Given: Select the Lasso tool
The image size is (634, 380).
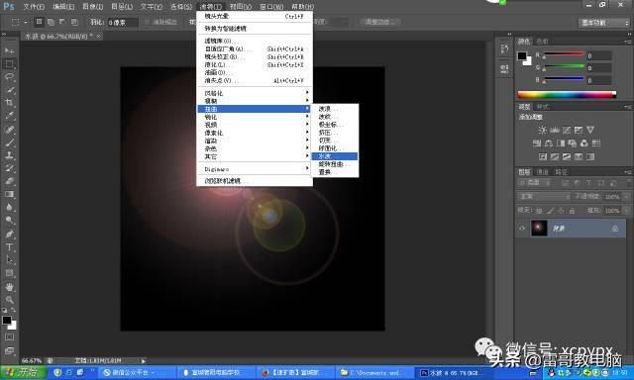Looking at the screenshot, I should tap(9, 77).
